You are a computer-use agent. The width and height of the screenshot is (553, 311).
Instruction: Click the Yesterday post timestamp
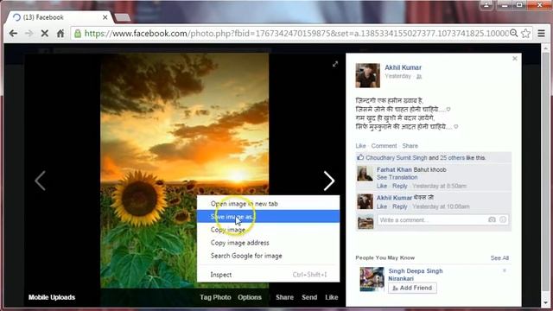(x=397, y=76)
